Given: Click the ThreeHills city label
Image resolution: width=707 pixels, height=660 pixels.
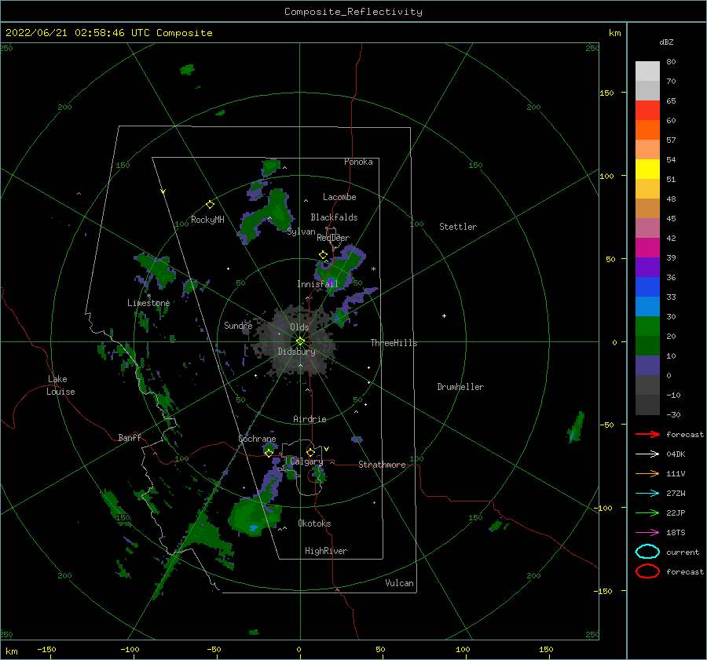Looking at the screenshot, I should tap(394, 343).
